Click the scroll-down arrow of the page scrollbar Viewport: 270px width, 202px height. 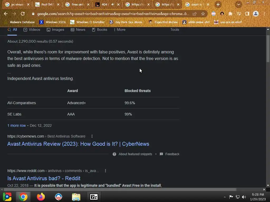[268, 185]
